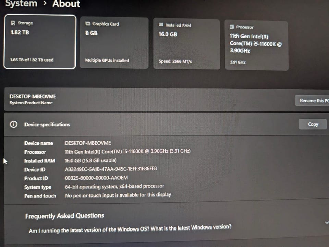Image resolution: width=329 pixels, height=247 pixels.
Task: Select the DESKTOP-MBEOVME device name value
Action: click(x=88, y=143)
